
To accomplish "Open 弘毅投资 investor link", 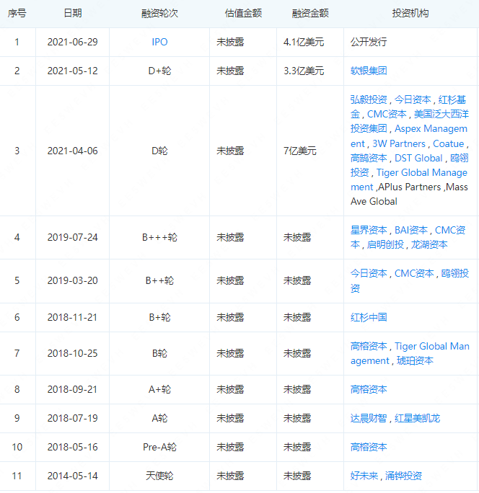I will point(369,99).
